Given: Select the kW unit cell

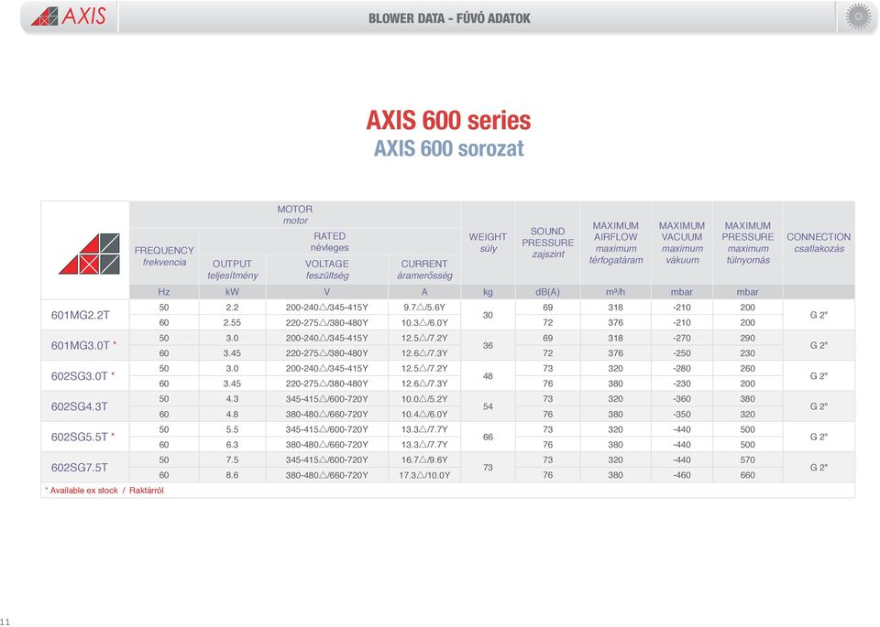Looking at the screenshot, I should (232, 292).
